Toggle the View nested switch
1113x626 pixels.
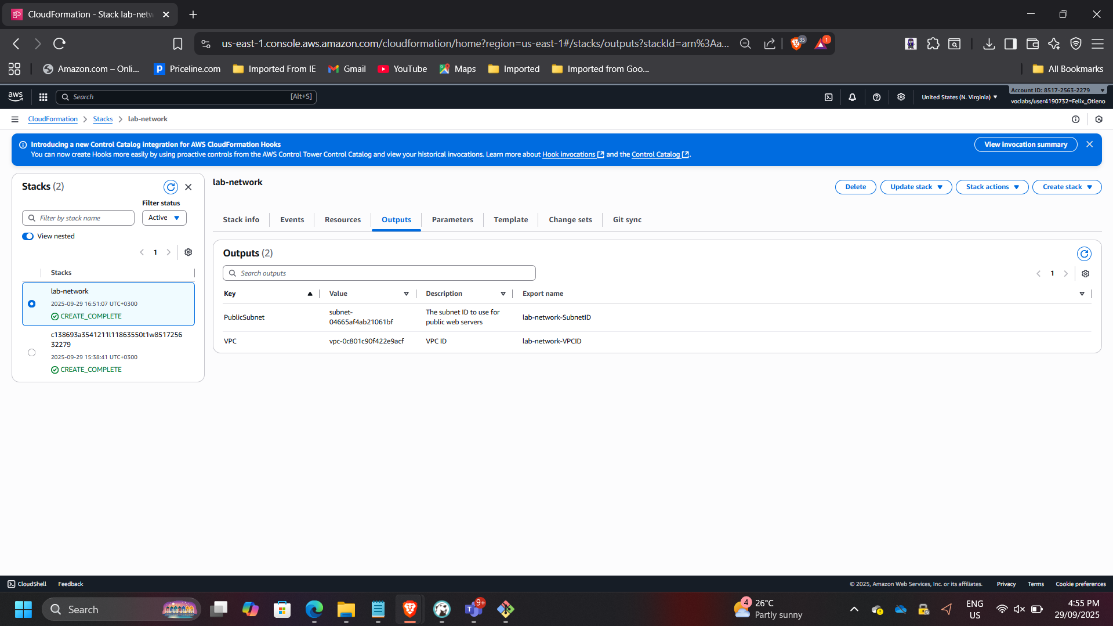(28, 236)
